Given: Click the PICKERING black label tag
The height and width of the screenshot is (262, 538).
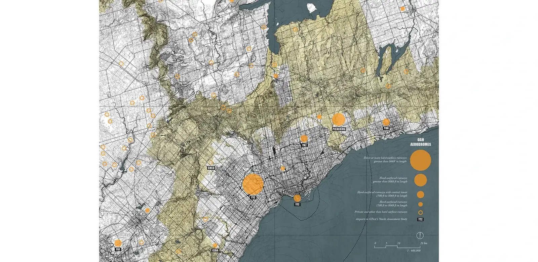Looking at the screenshot, I should click(339, 129).
